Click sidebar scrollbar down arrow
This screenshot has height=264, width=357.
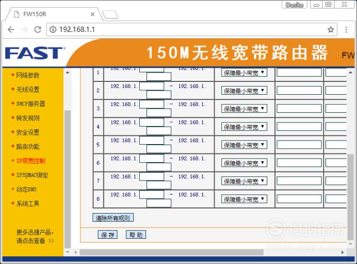tap(68, 252)
